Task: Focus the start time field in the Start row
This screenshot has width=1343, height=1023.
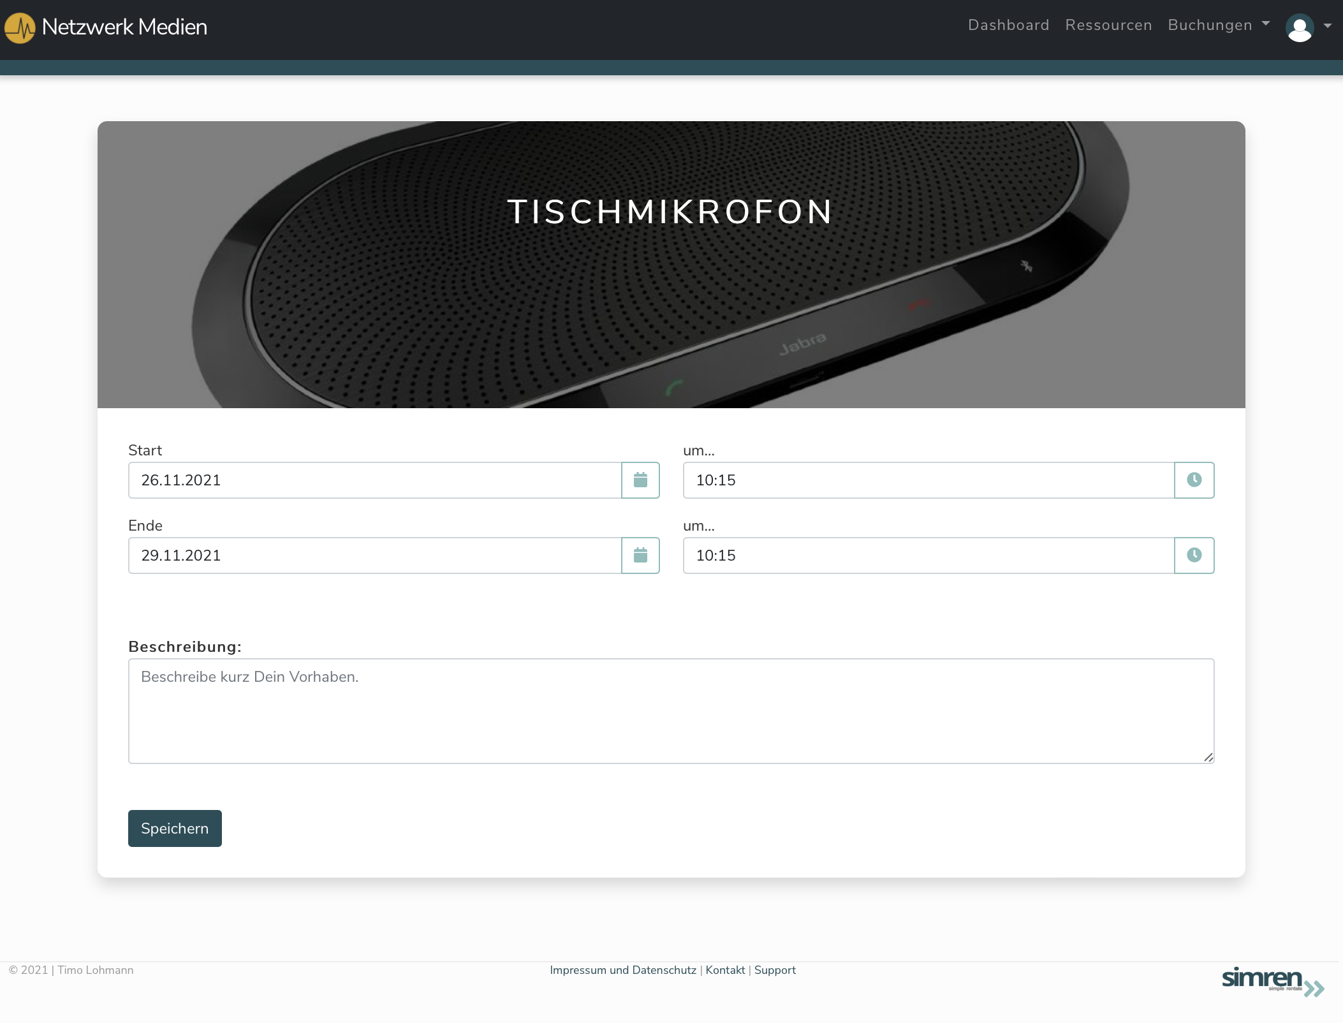Action: 928,480
